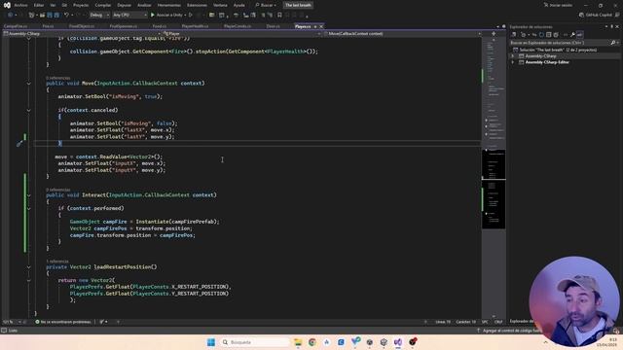Viewport: 623px width, 350px height.
Task: Click 'Agregar al control de código fuente' button
Action: click(x=510, y=331)
